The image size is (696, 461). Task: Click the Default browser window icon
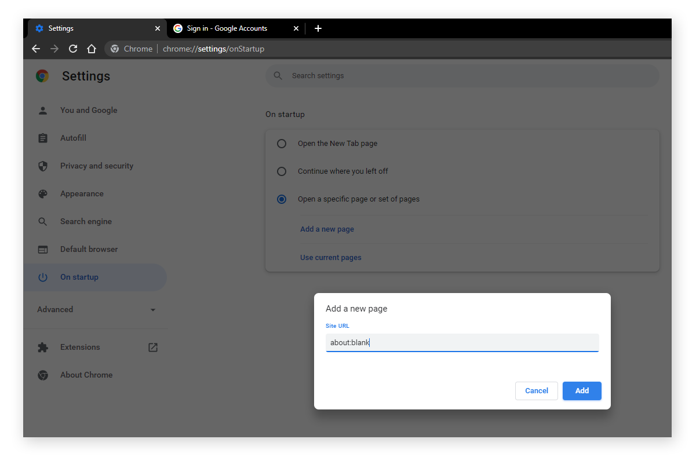coord(43,249)
